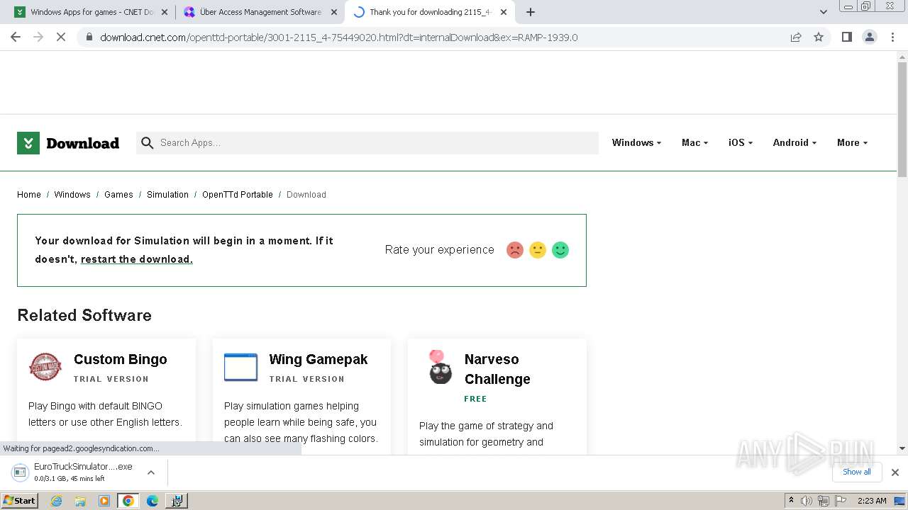Expand the More menu dropdown

point(852,142)
